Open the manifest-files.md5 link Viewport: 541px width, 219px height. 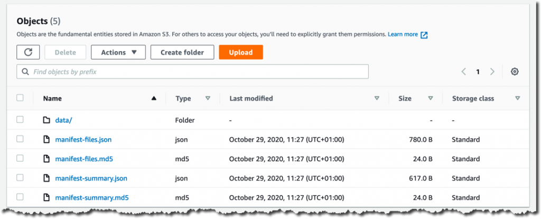coord(84,159)
